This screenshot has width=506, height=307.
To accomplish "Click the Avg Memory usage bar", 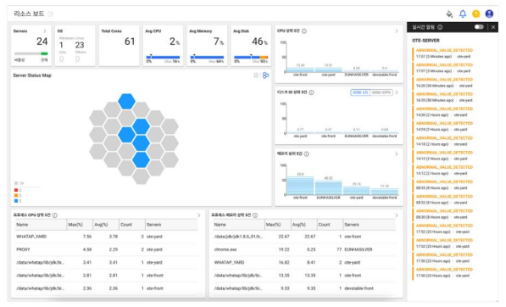I will click(207, 57).
